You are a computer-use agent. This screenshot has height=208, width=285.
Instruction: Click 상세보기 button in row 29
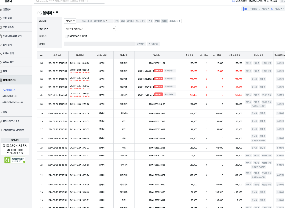pyautogui.click(x=280, y=113)
